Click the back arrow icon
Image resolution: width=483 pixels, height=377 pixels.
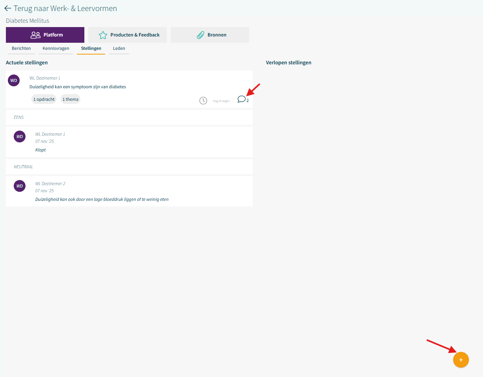[x=8, y=8]
